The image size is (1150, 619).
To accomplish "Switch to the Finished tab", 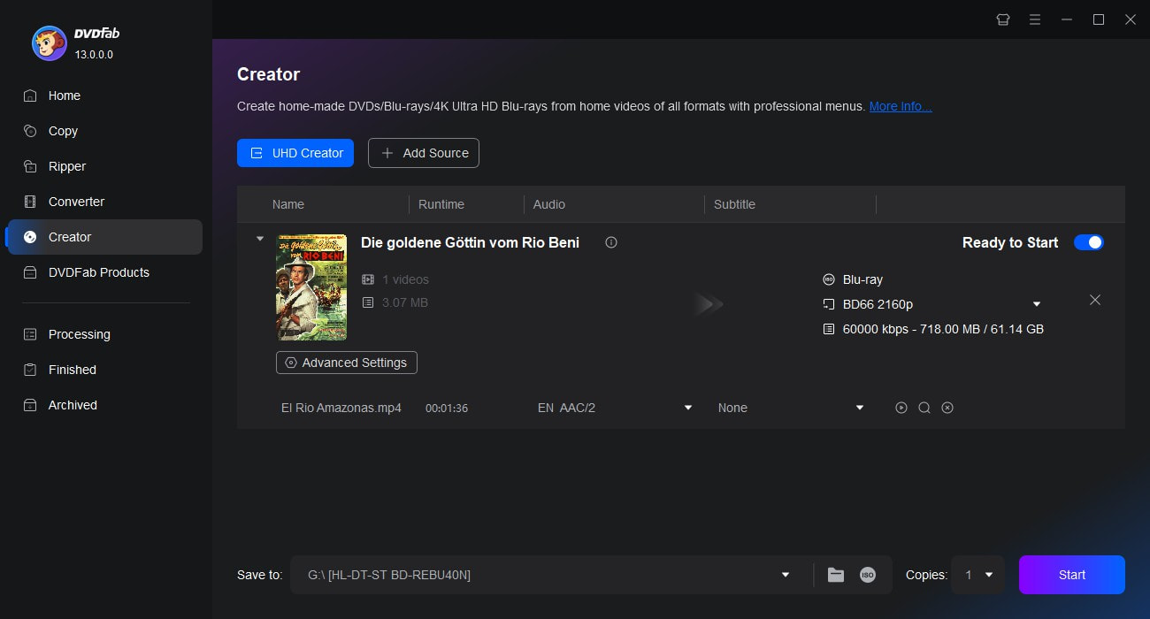I will 72,370.
